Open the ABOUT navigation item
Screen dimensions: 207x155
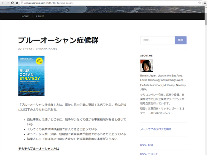[40, 16]
